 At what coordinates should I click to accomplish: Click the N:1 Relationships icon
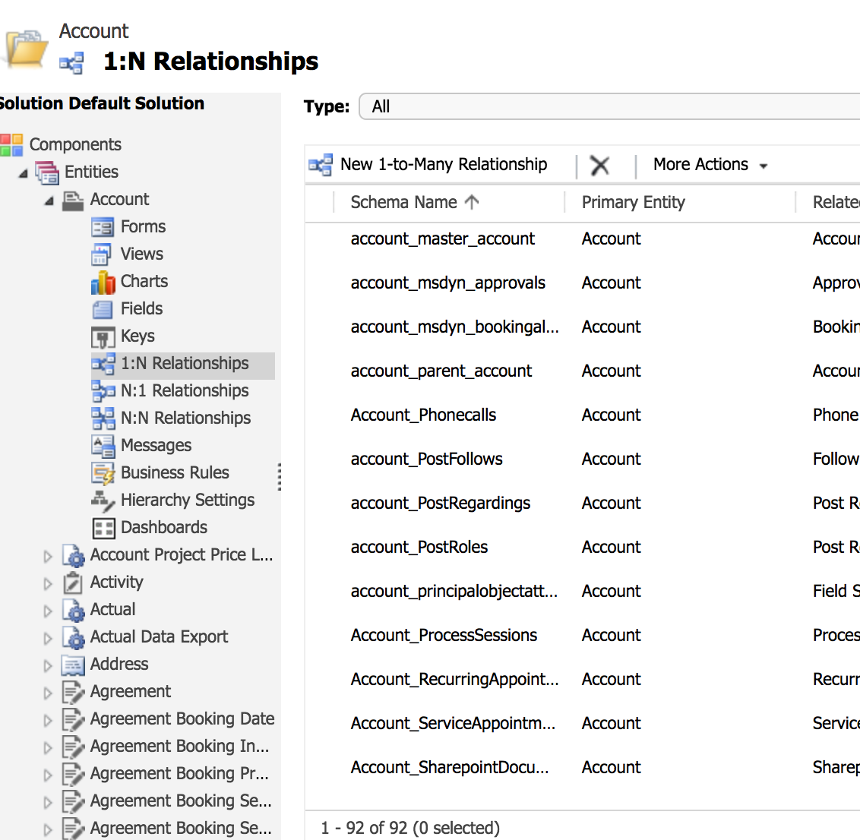(x=103, y=391)
